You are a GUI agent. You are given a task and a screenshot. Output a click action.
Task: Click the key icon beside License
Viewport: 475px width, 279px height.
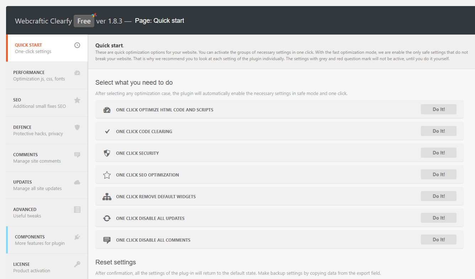77,264
